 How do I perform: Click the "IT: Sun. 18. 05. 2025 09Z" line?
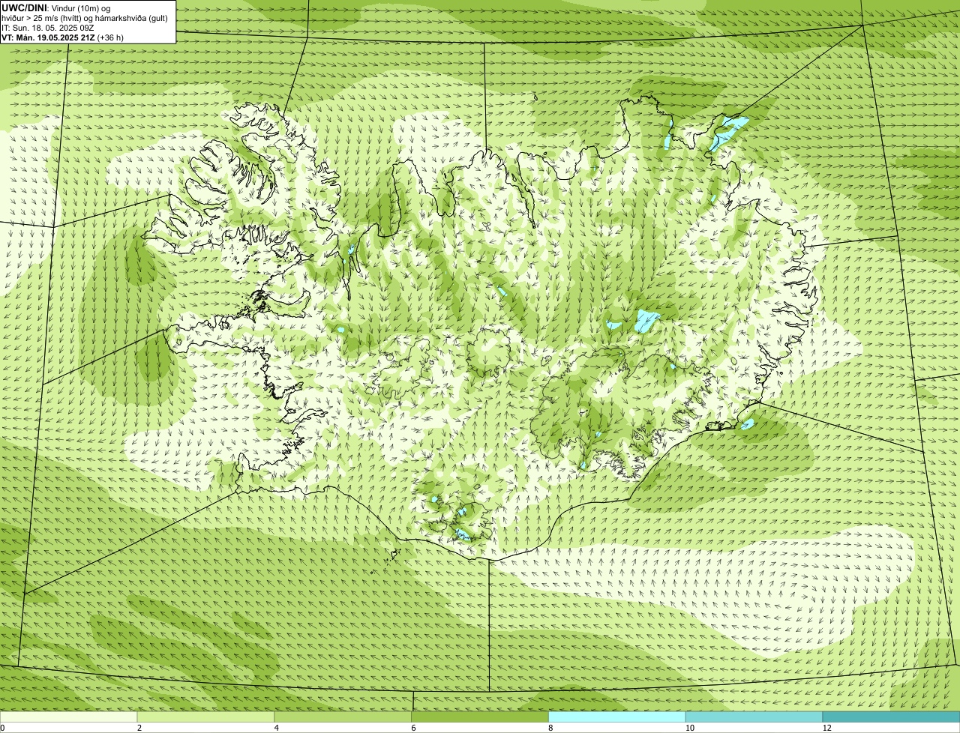tap(48, 28)
